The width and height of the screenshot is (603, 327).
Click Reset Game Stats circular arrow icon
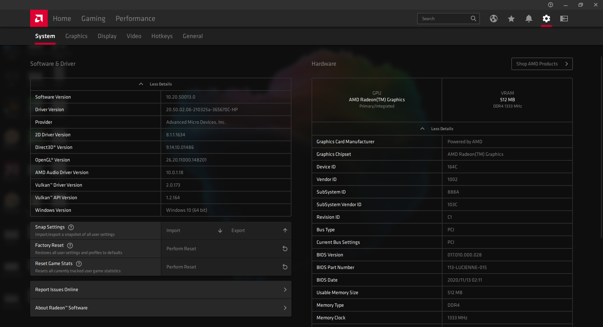(285, 267)
